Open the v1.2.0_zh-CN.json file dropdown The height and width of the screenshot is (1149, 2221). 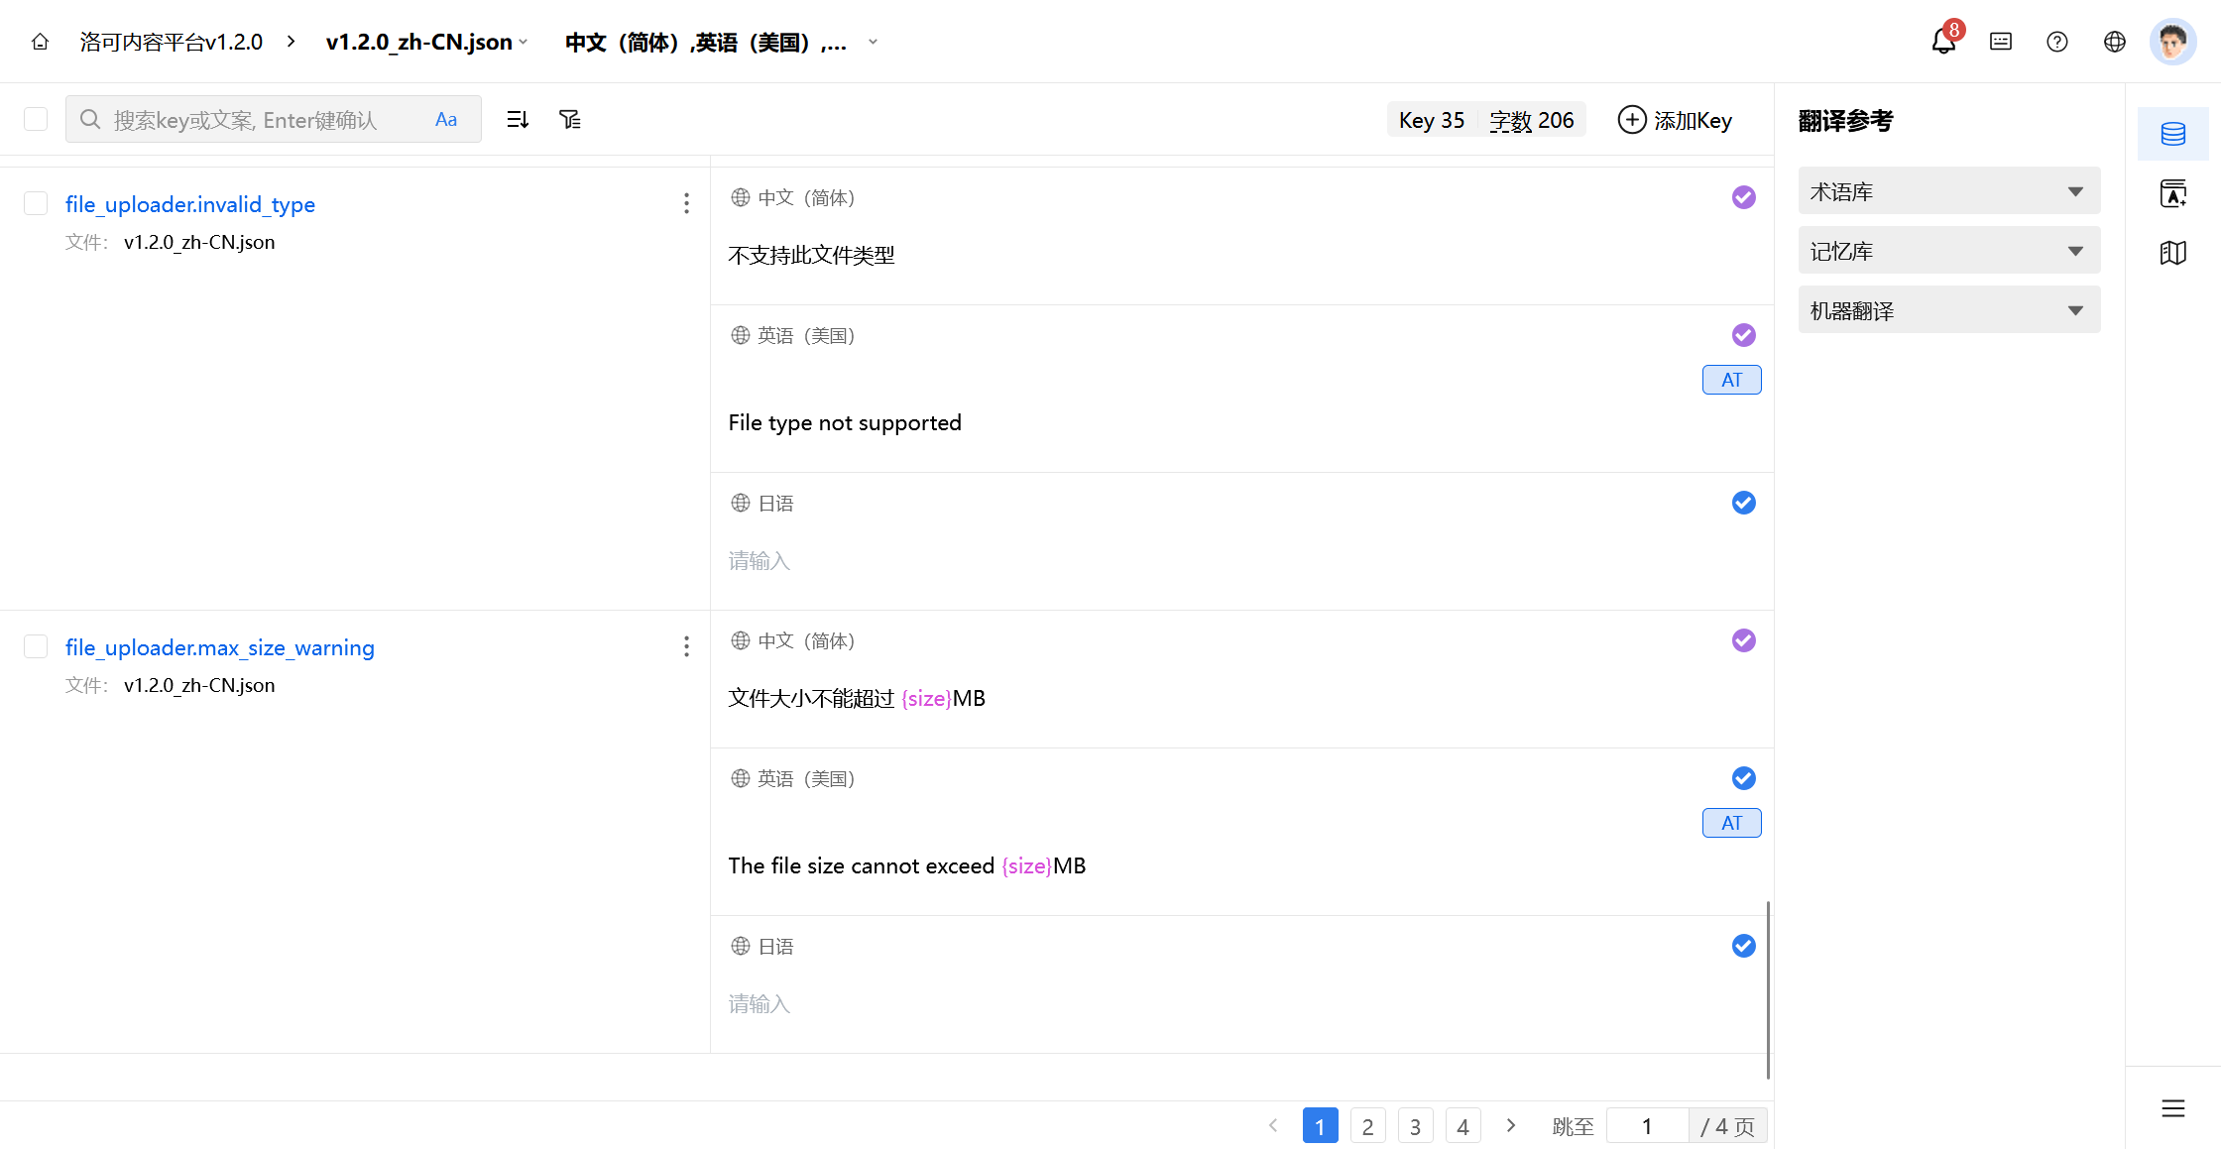coord(427,42)
